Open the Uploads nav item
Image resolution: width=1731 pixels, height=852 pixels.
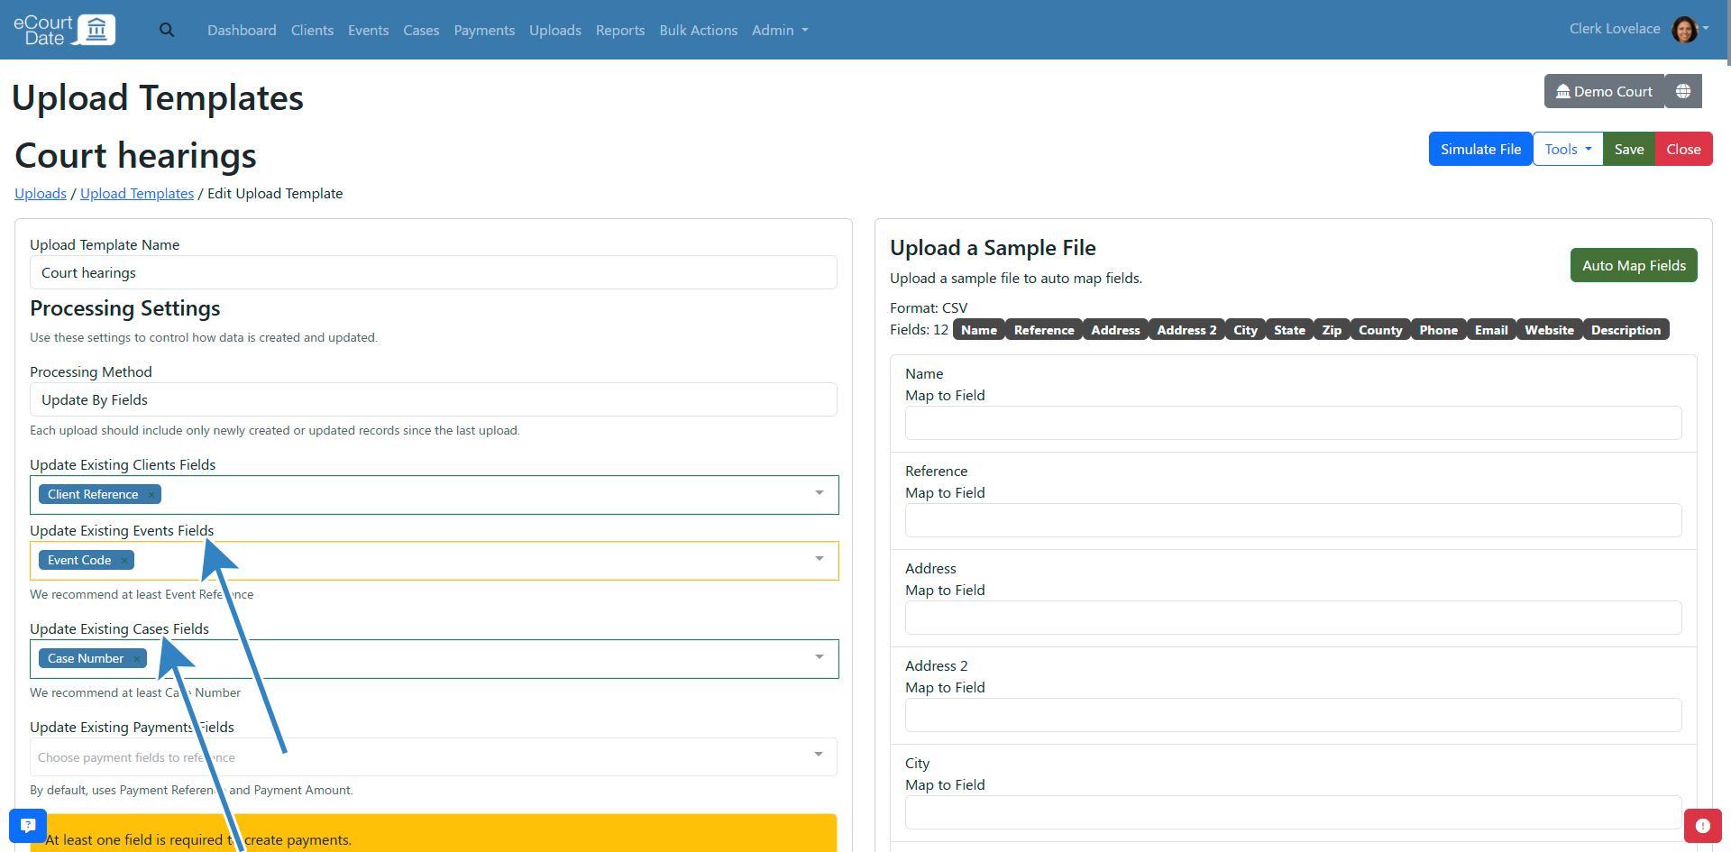[555, 30]
